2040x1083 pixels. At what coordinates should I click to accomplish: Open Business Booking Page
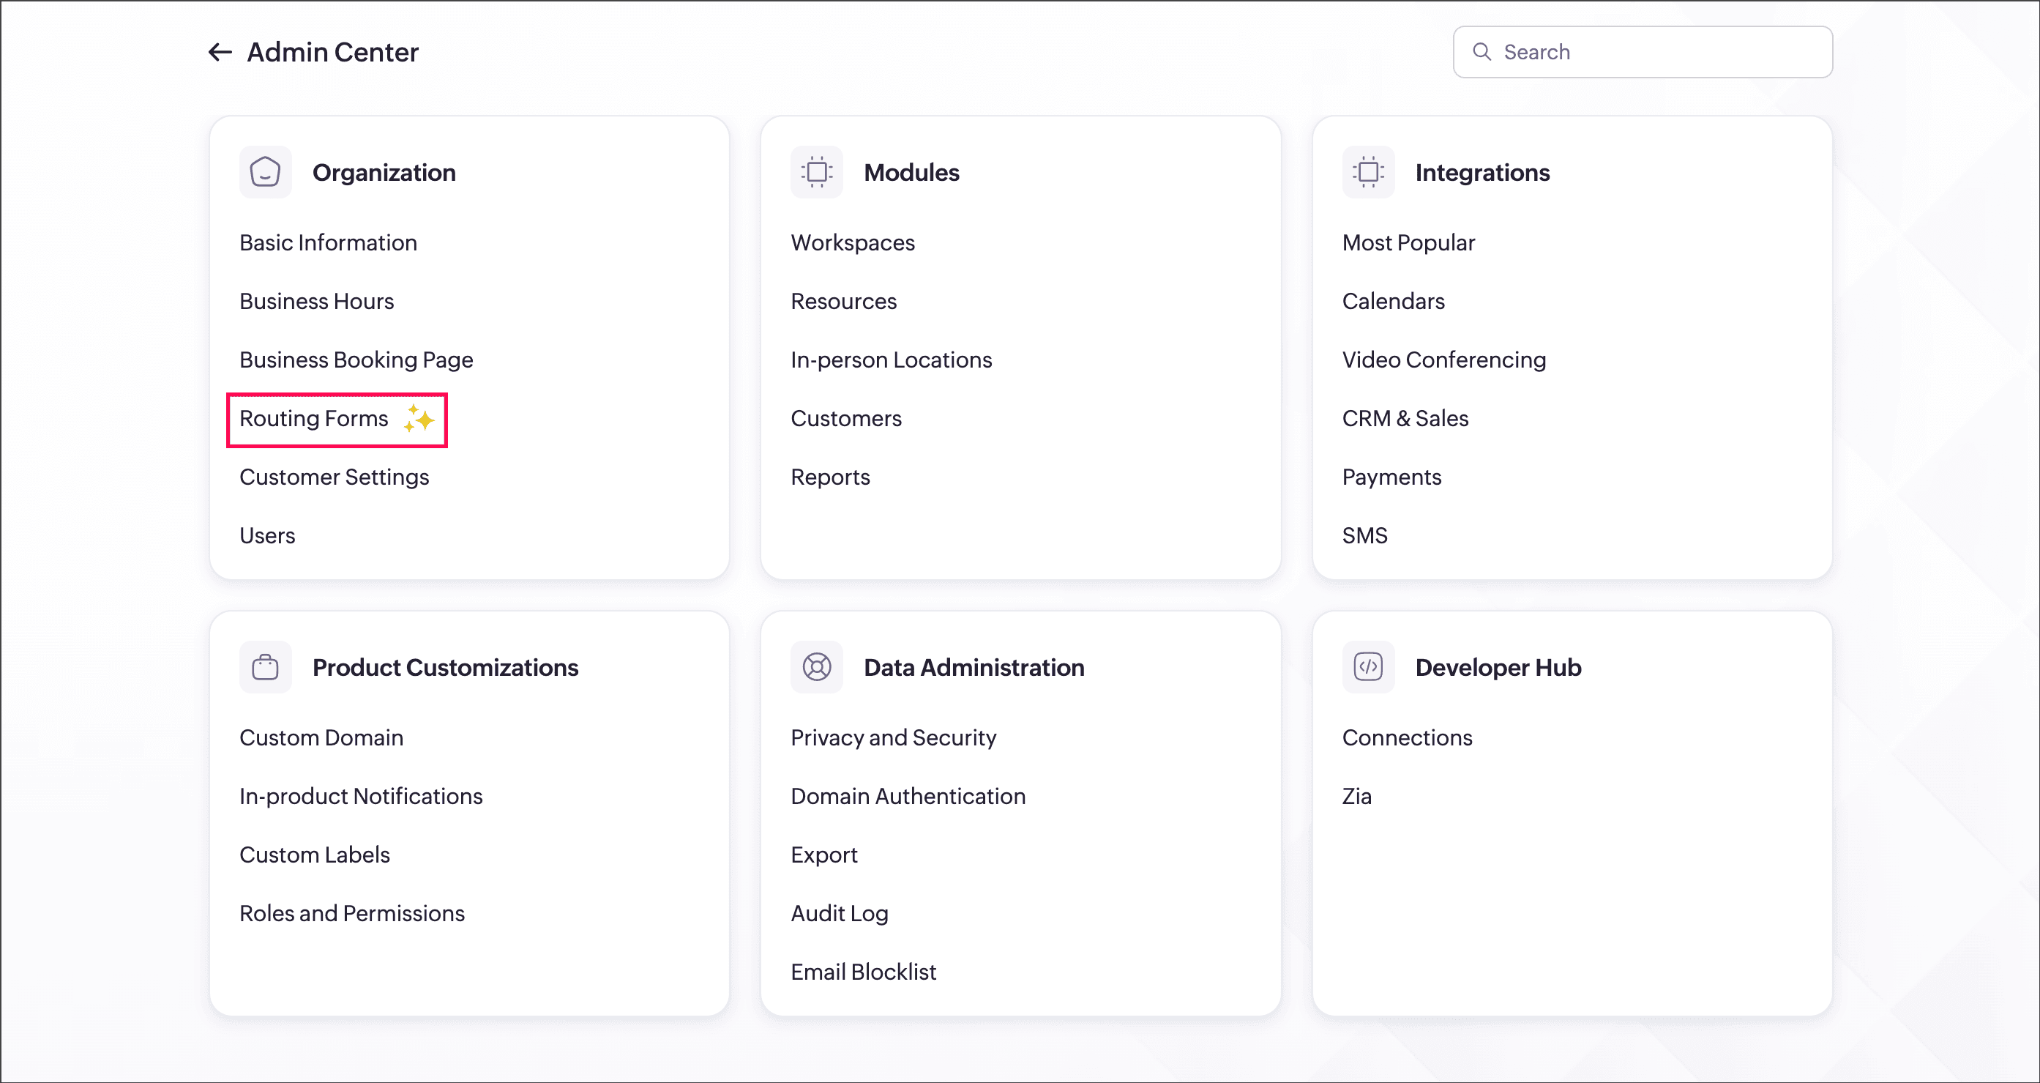pos(356,360)
